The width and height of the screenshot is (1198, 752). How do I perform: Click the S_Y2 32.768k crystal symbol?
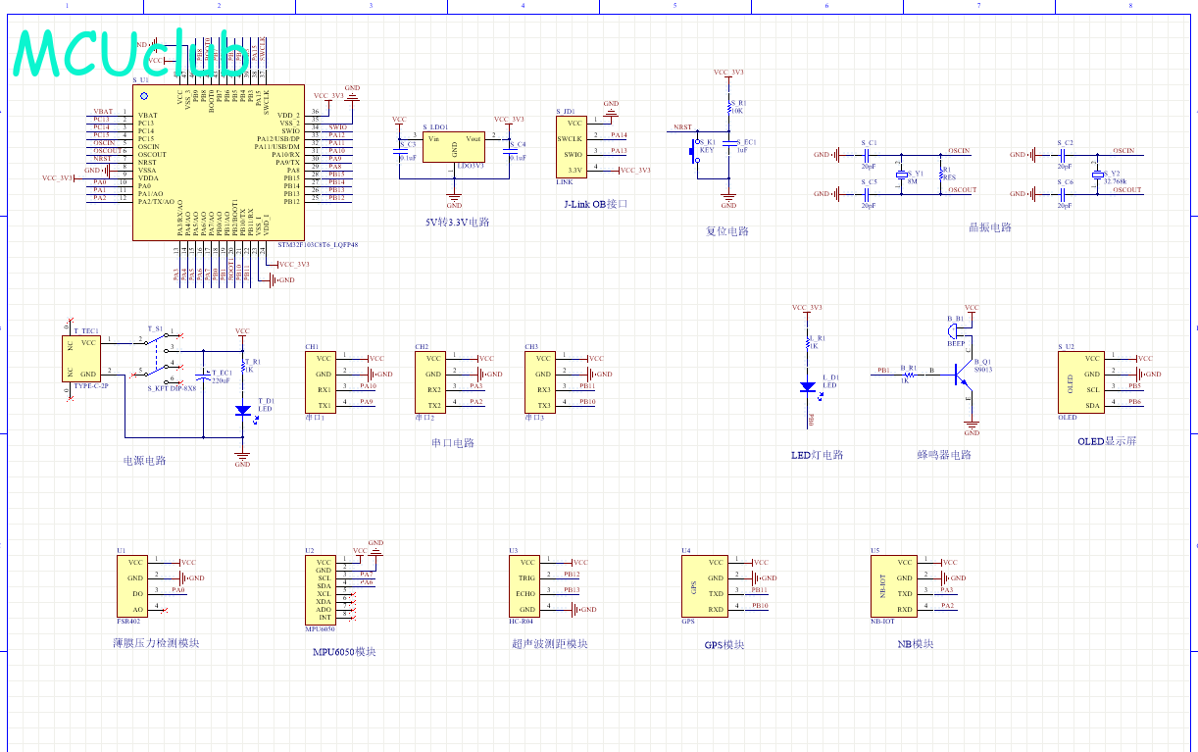click(1097, 174)
